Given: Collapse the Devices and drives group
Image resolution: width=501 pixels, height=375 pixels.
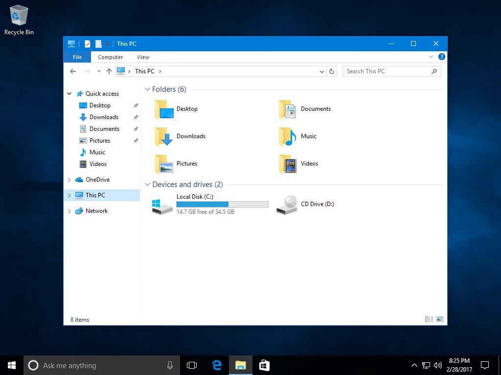Looking at the screenshot, I should point(147,185).
